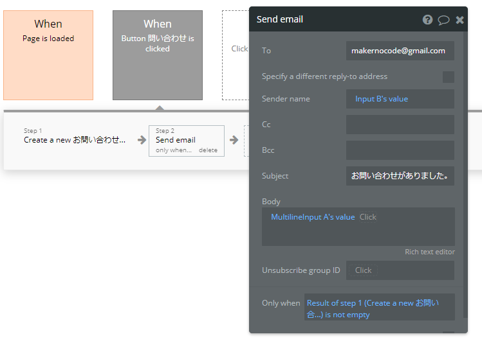Delete the Step 2 Send email action
The image size is (482, 350).
[208, 150]
